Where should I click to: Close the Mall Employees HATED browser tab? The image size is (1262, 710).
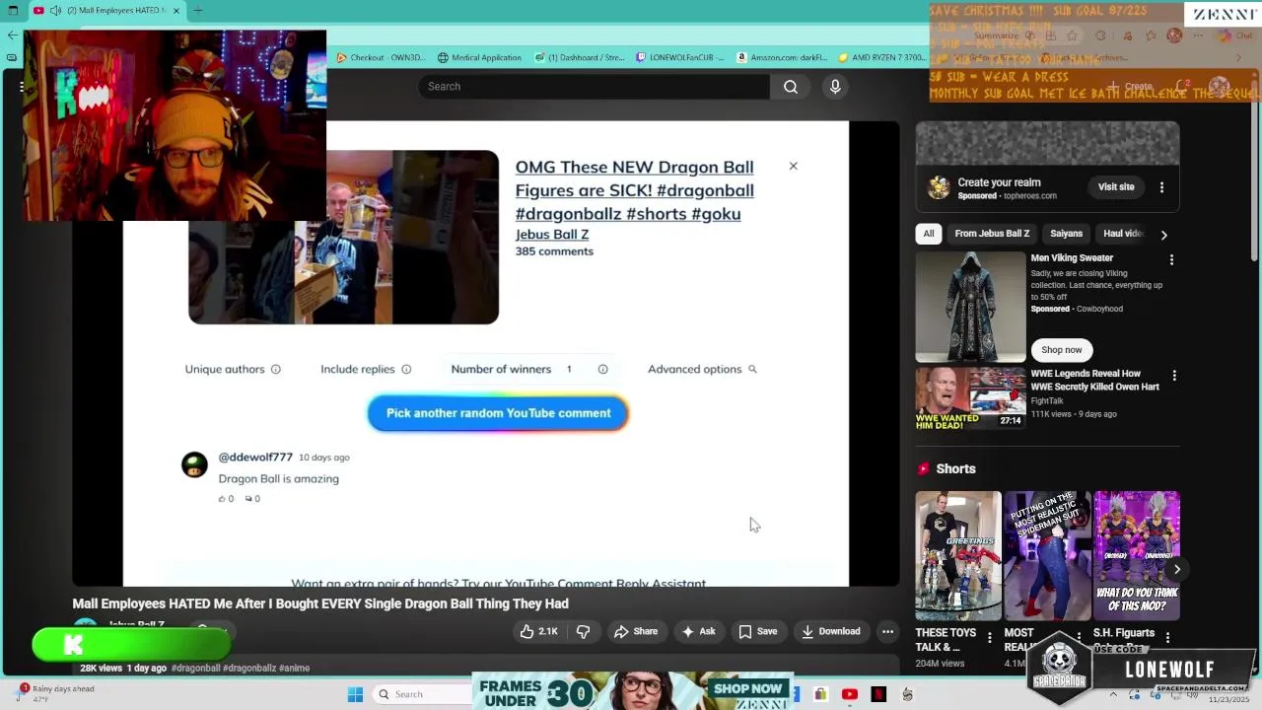pyautogui.click(x=176, y=11)
